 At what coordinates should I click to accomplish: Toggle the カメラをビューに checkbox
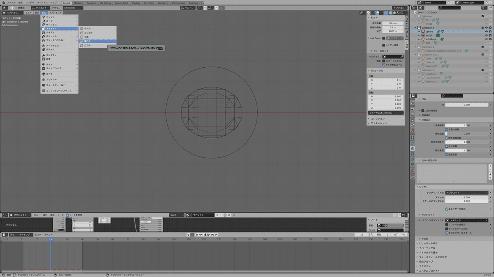click(x=384, y=64)
